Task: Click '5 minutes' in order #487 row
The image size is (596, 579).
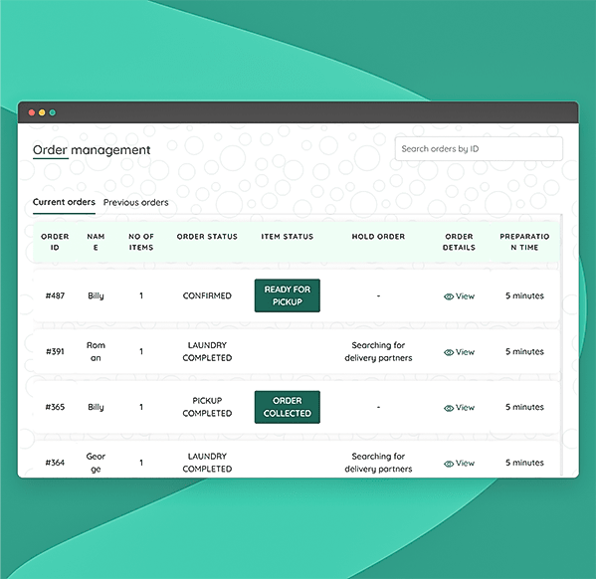Action: coord(524,295)
